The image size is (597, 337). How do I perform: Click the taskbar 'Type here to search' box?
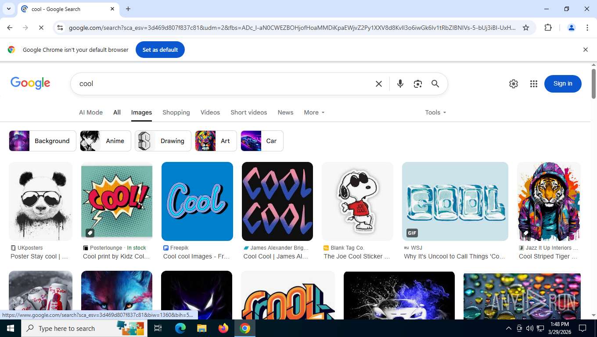(x=84, y=328)
